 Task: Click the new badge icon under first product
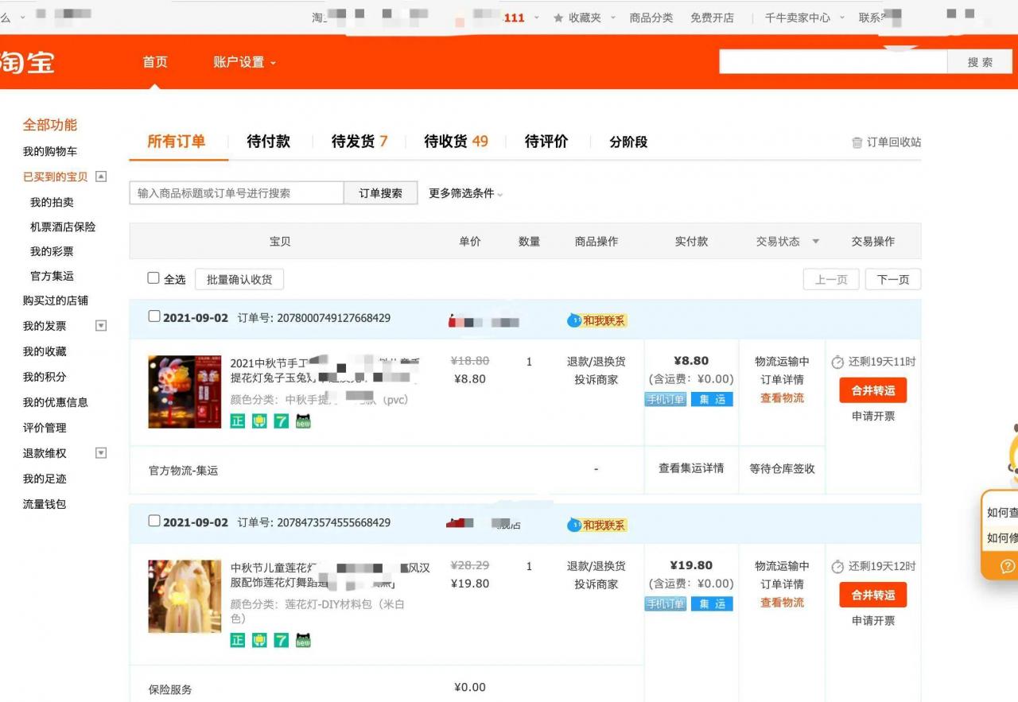pos(302,421)
